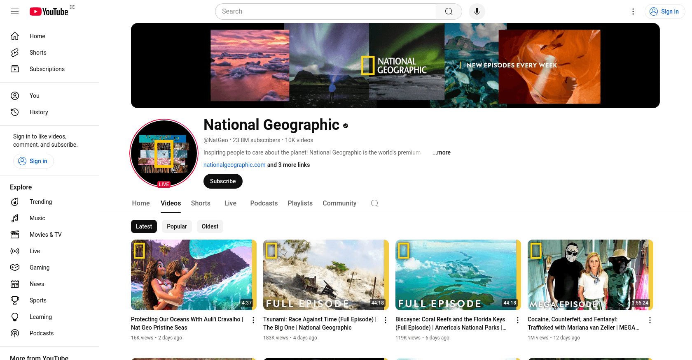692x360 pixels.
Task: Click the YouTube logo
Action: (x=49, y=12)
